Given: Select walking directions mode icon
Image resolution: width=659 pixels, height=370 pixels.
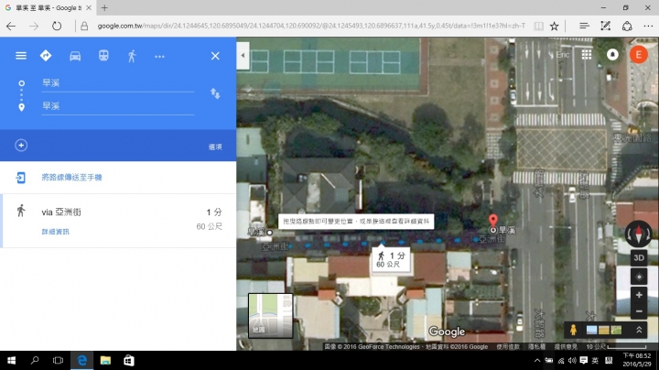Looking at the screenshot, I should point(132,56).
